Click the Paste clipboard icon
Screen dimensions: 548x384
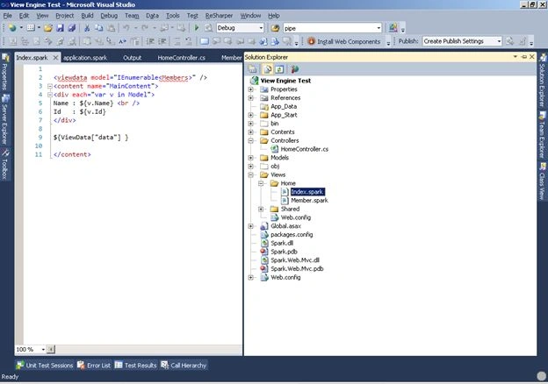tap(111, 28)
